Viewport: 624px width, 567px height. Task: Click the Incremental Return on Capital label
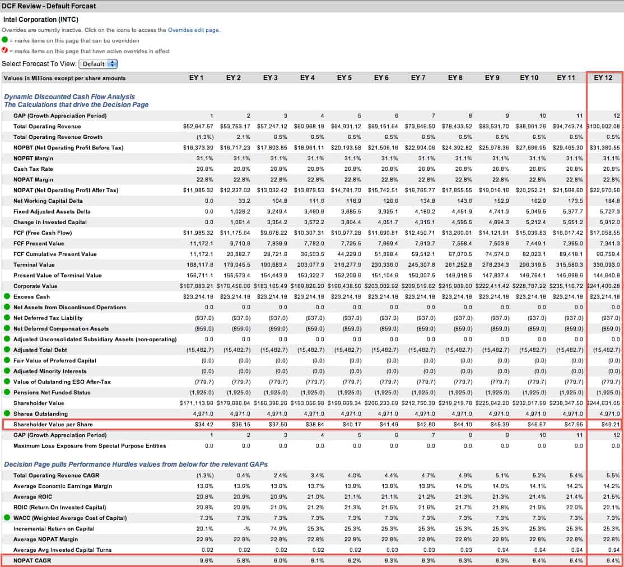coord(54,529)
